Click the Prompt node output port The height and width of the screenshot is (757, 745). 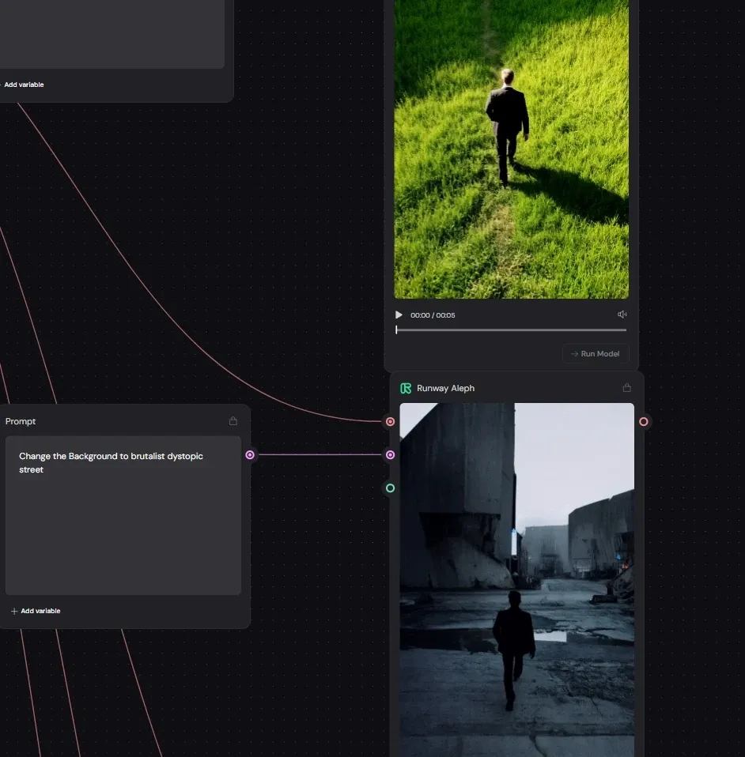250,455
